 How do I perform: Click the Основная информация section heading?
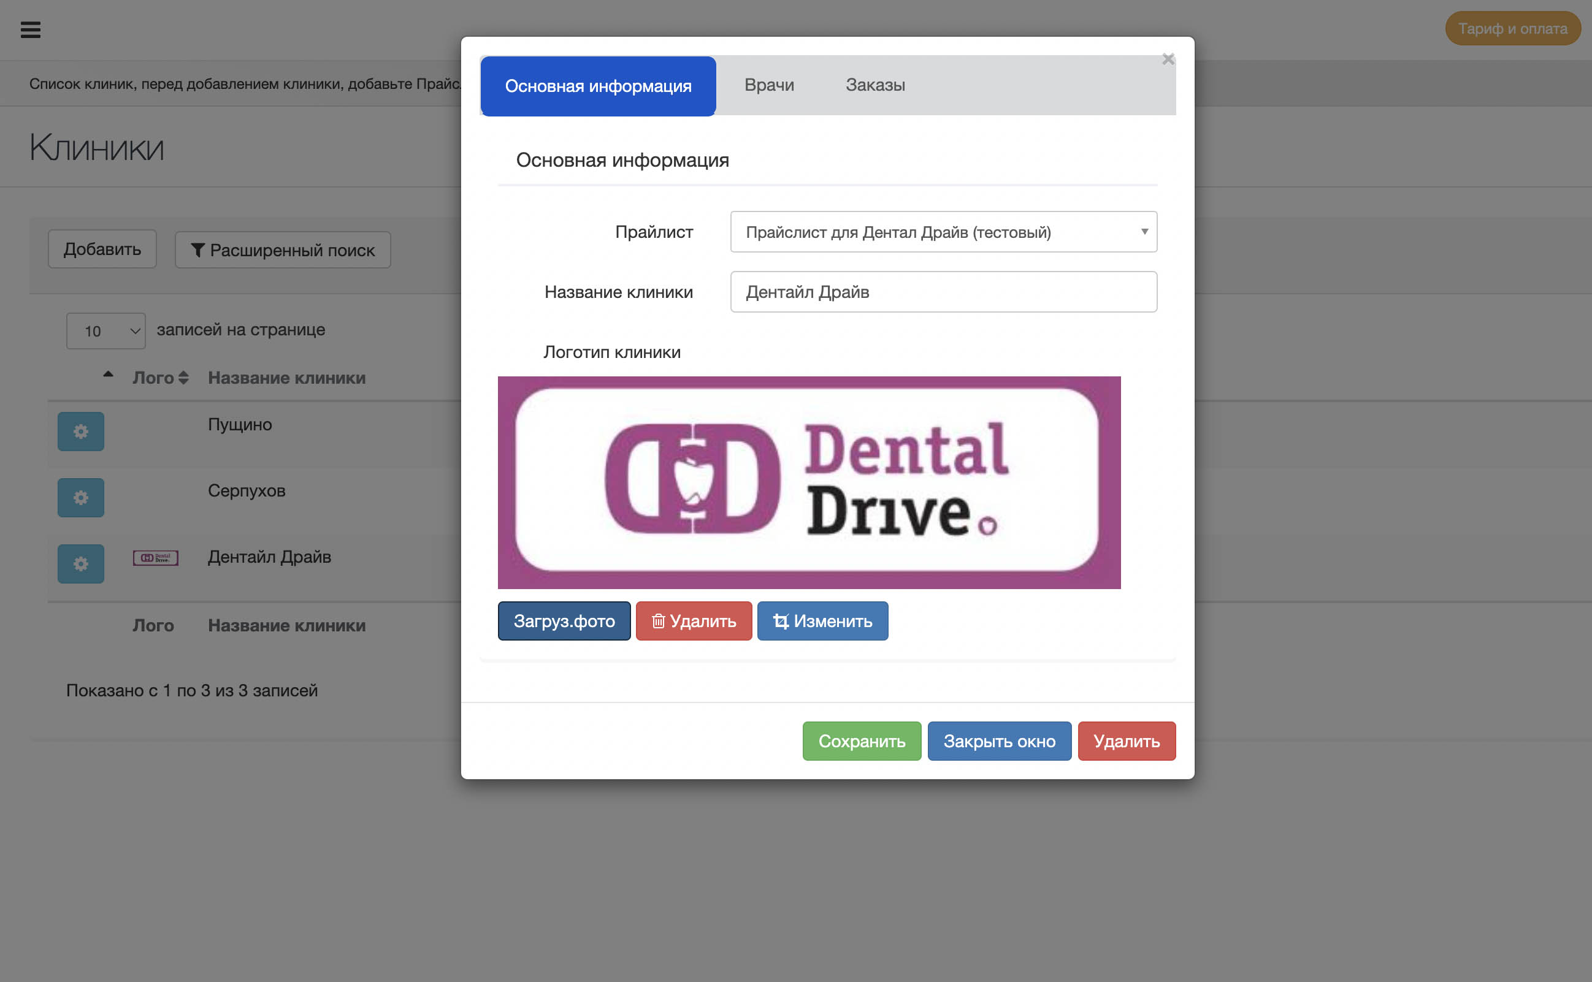pyautogui.click(x=622, y=161)
